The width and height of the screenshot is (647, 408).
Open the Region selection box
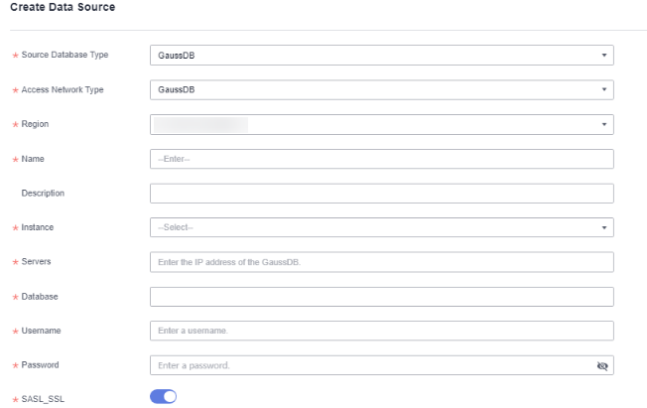382,124
